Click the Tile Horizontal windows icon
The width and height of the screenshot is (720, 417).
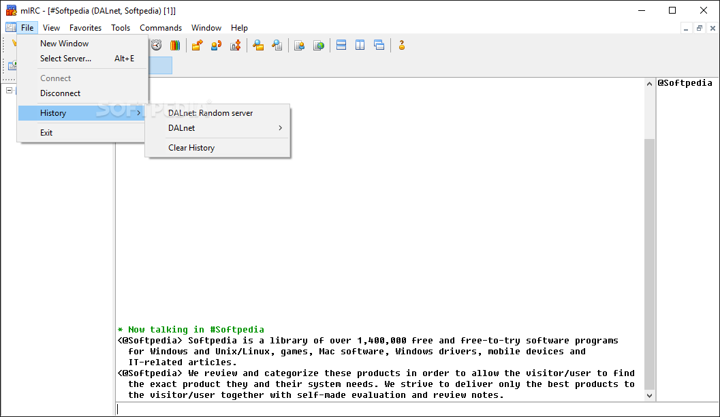[341, 45]
